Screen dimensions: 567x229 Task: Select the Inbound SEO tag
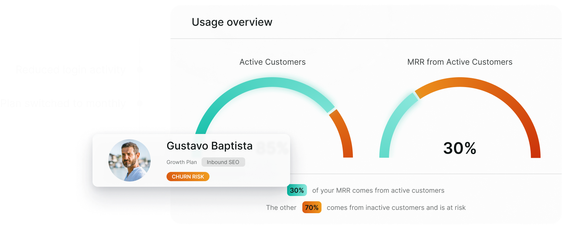223,162
